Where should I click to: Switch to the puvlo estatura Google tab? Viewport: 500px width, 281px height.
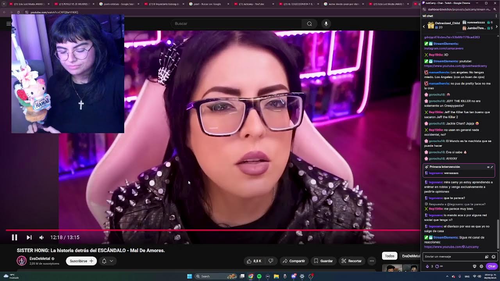(118, 4)
